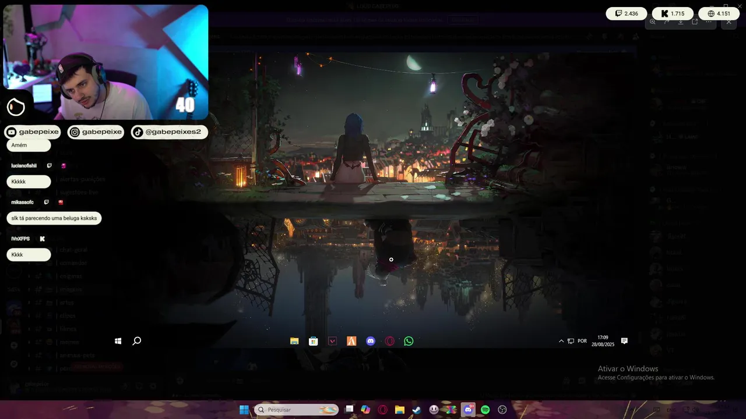Viewport: 746px width, 419px height.
Task: Open Microsoft Store in the pictured desktop taskbar
Action: (314, 341)
